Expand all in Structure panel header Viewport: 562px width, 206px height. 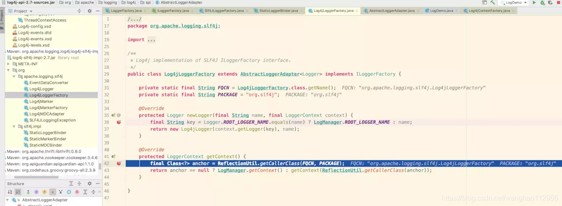(71, 184)
